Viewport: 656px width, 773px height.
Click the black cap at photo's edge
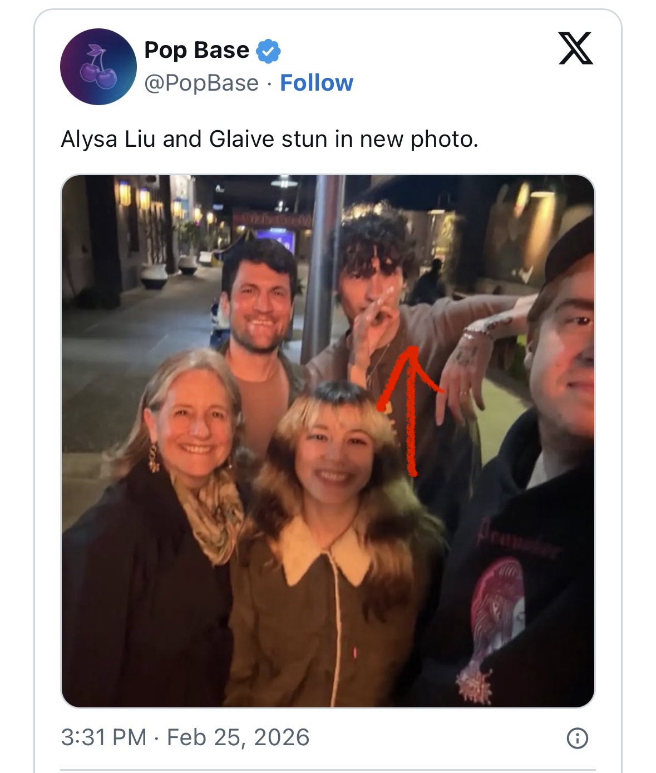pos(569,249)
